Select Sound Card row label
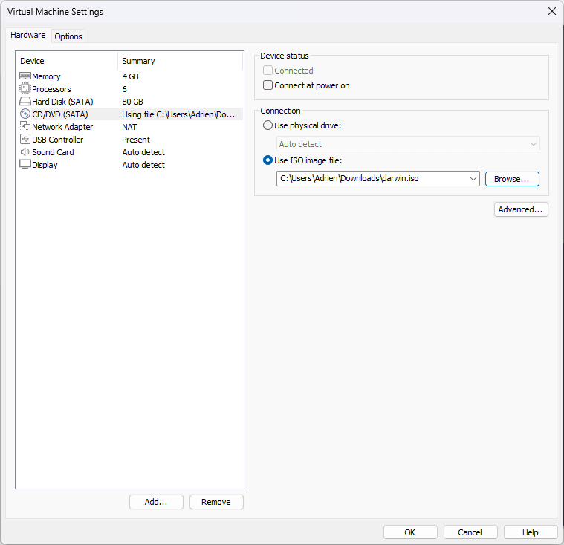 click(x=53, y=152)
